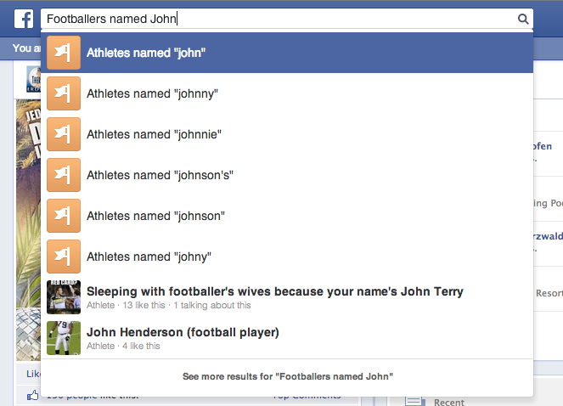Click orange flag icon beside Athletes named "johny"

[x=64, y=257]
